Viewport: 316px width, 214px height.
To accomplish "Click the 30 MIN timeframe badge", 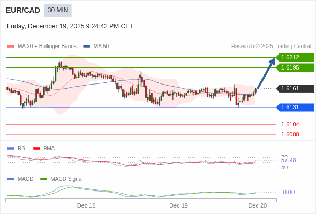I will coord(58,10).
